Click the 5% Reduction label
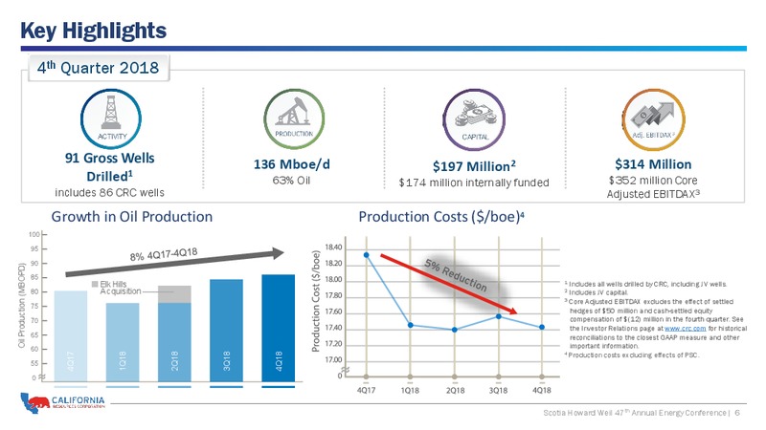This screenshot has height=430, width=766. [x=456, y=275]
